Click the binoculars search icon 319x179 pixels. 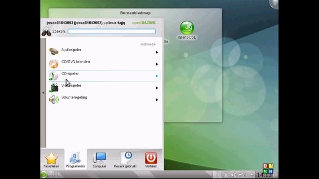click(x=46, y=32)
